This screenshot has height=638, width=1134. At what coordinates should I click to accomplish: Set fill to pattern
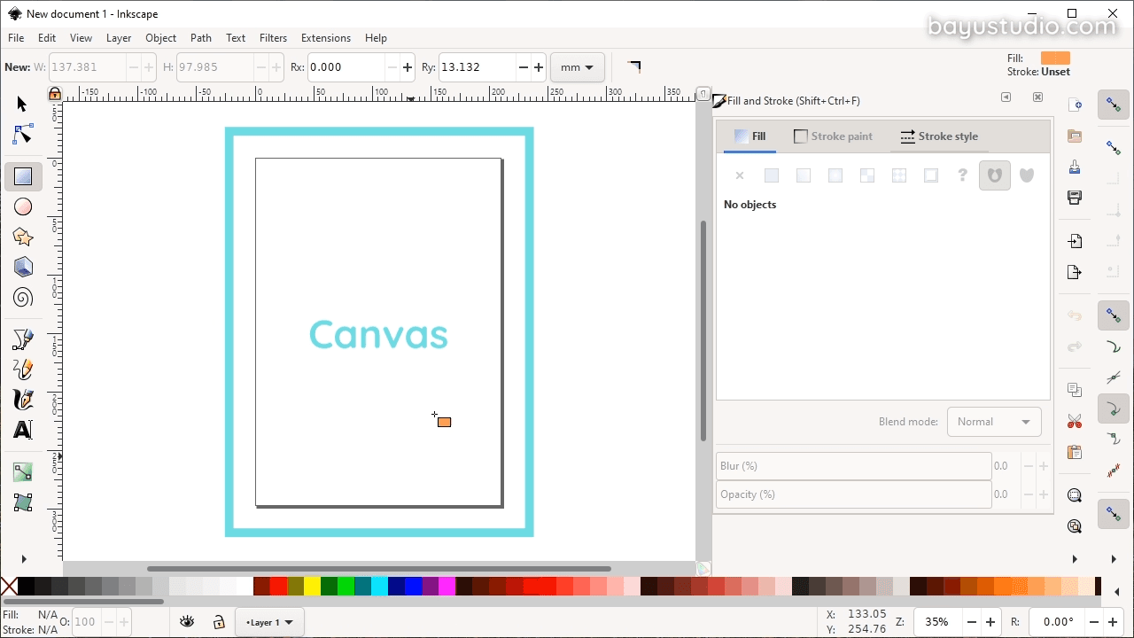click(867, 175)
